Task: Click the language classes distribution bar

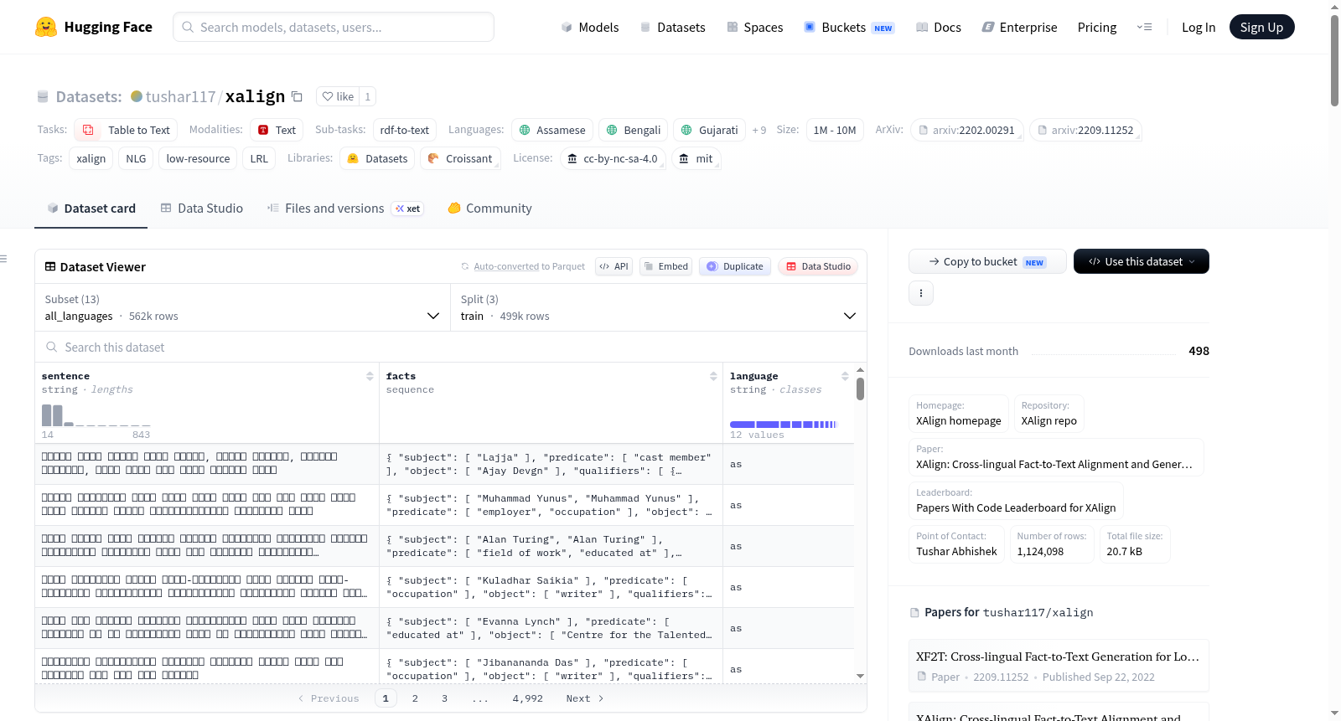Action: point(783,425)
